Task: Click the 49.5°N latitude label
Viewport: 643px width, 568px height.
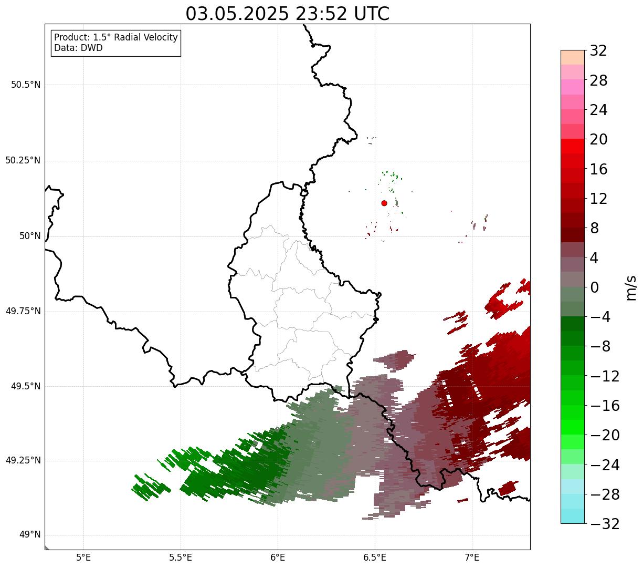Action: click(26, 386)
